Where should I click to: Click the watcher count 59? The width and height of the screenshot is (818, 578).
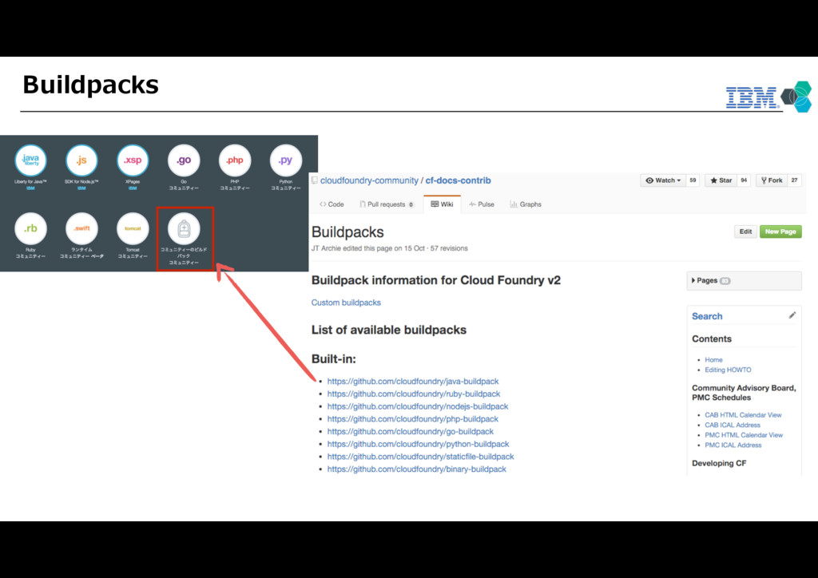point(693,180)
